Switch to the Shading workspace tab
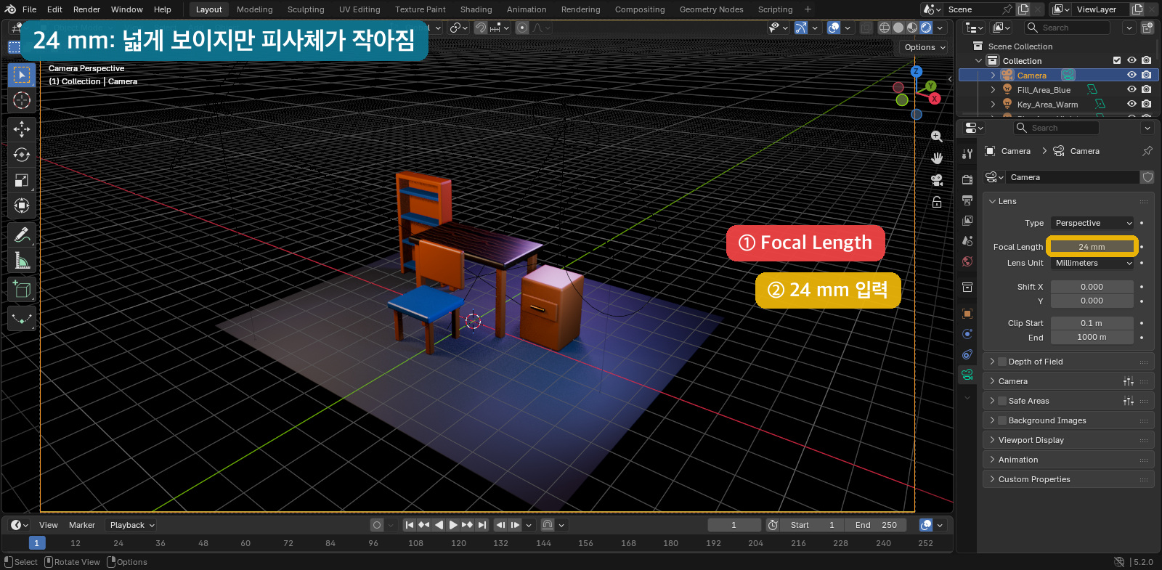 (476, 9)
